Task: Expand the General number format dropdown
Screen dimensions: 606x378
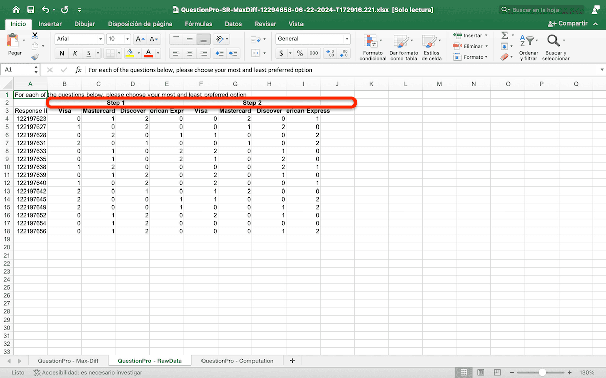Action: (347, 39)
